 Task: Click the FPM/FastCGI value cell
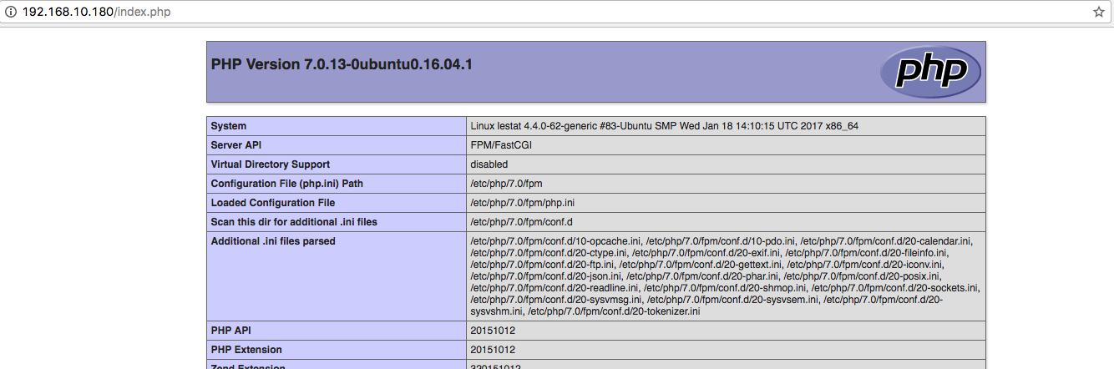(x=726, y=145)
